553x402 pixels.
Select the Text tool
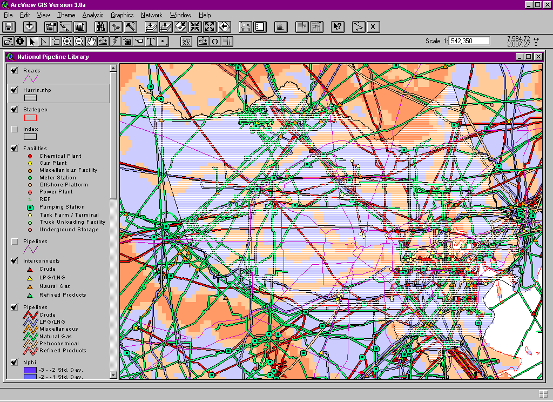[x=151, y=42]
